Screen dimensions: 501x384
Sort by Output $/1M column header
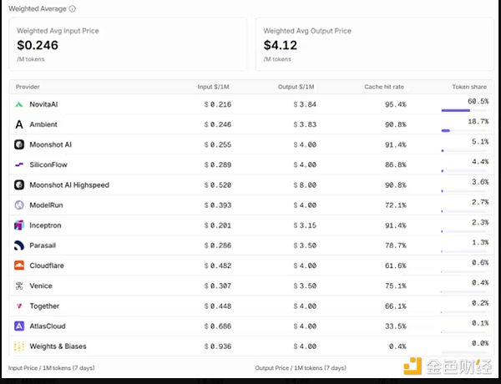coord(296,87)
